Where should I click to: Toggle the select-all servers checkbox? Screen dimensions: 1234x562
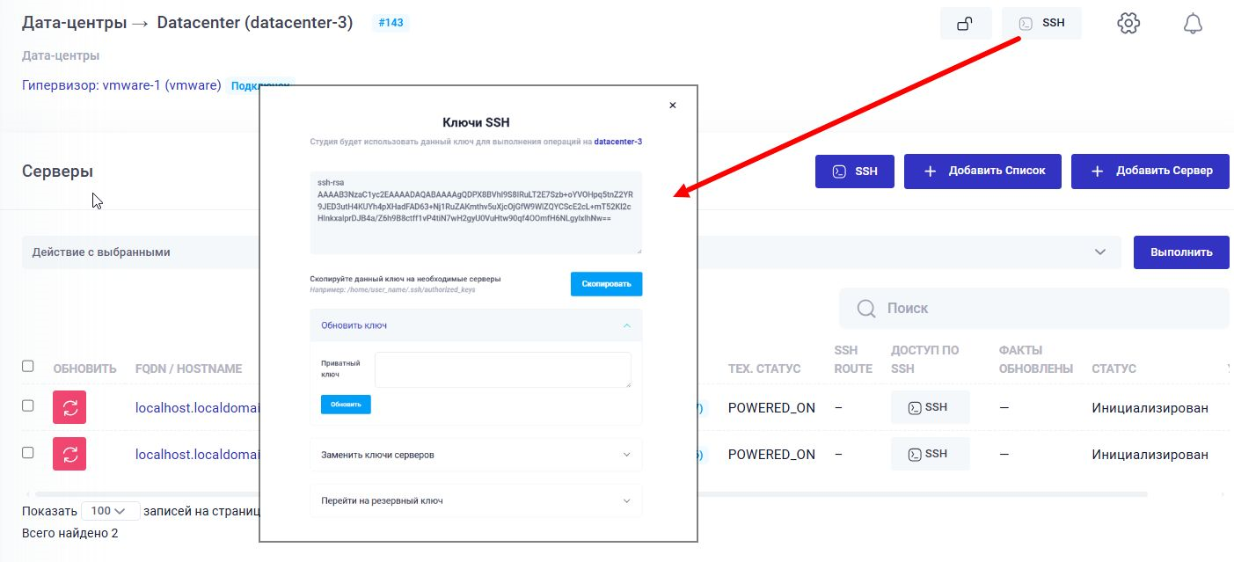[27, 366]
